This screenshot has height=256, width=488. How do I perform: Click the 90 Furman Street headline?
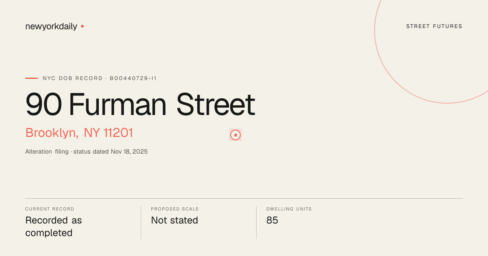click(x=140, y=105)
